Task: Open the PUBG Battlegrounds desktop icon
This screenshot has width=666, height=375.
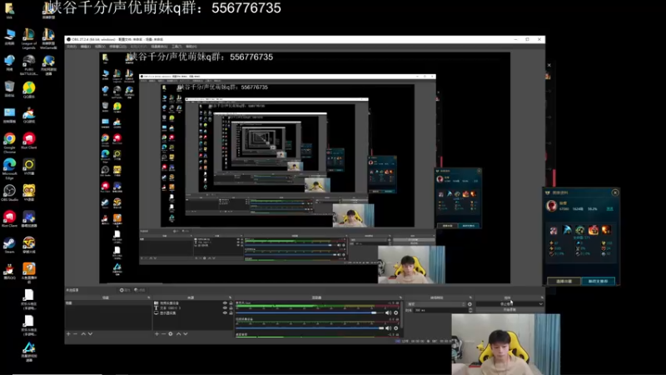Action: 29,64
